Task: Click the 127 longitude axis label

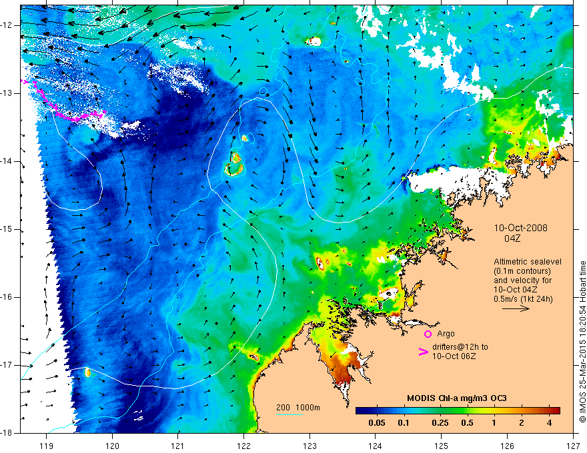Action: coord(573,446)
